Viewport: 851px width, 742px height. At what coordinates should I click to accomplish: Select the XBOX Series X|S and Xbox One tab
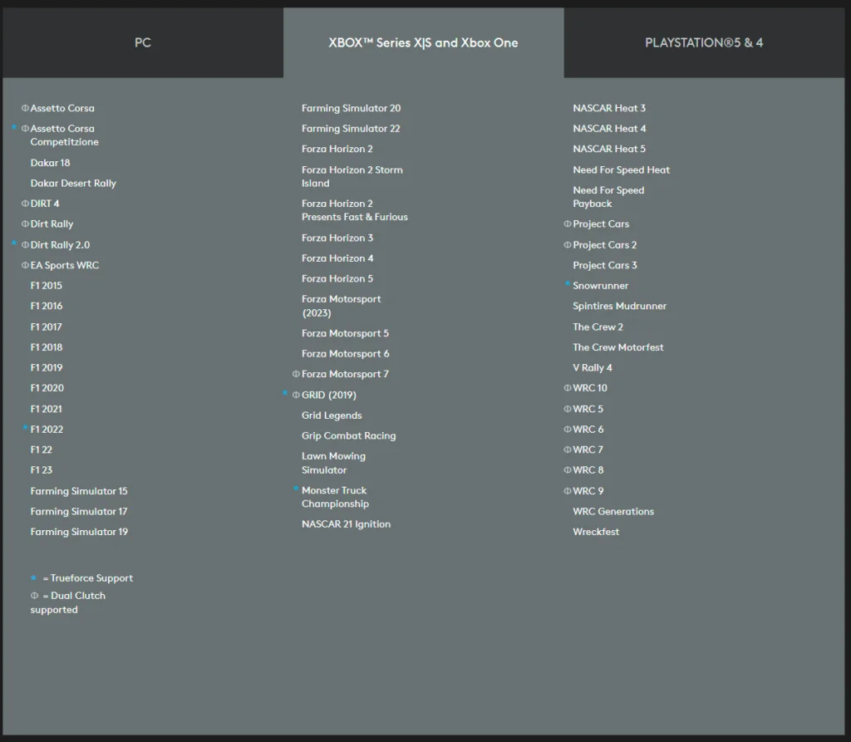(423, 43)
